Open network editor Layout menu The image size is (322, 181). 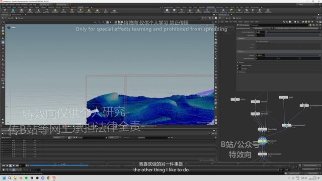coord(246,22)
